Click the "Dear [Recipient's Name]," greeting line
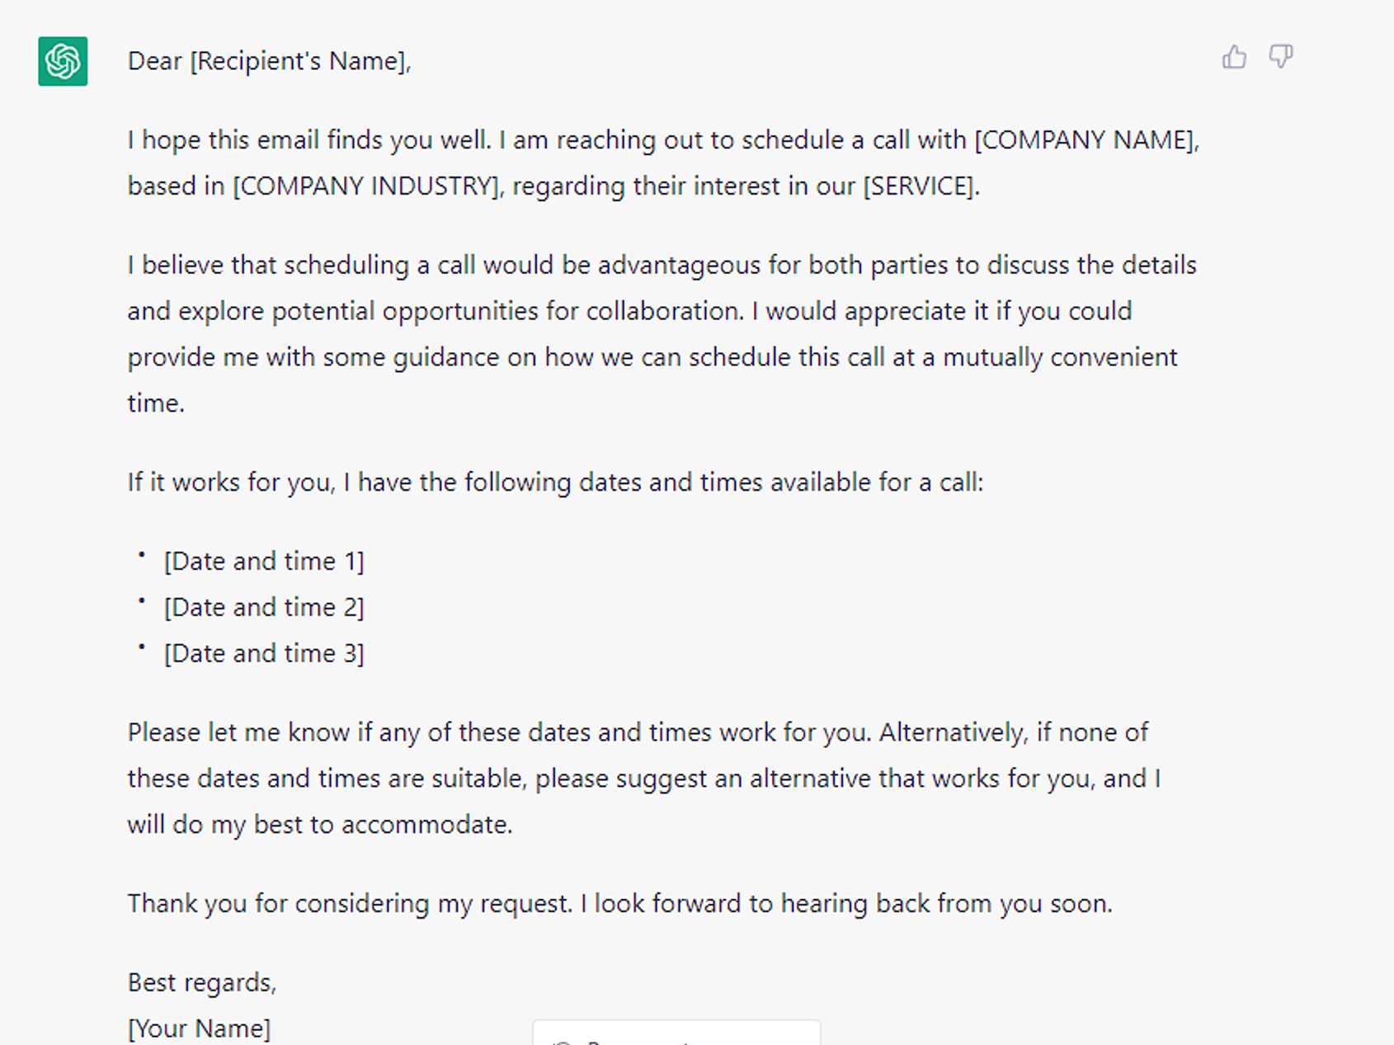 pos(269,61)
